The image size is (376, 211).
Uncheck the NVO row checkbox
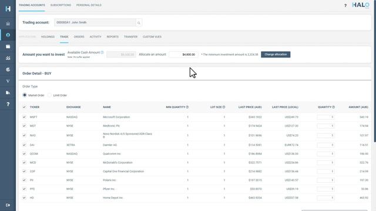[24, 135]
